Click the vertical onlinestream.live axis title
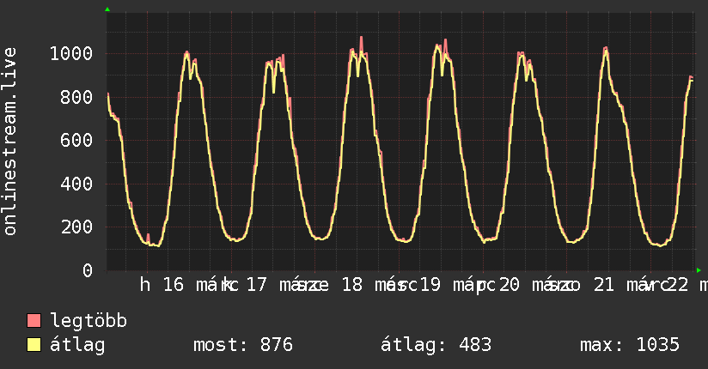The height and width of the screenshot is (369, 708). [10, 142]
